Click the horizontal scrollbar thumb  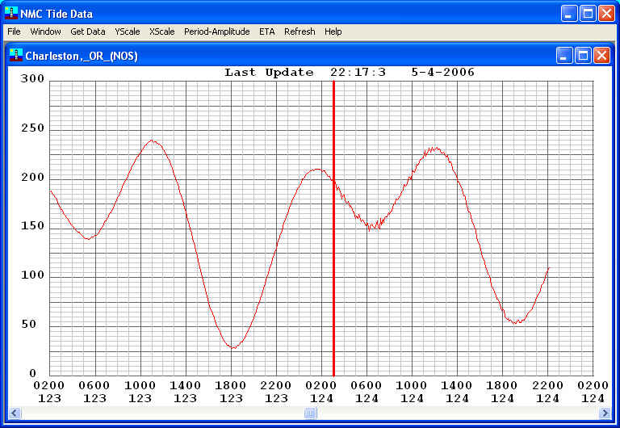[310, 413]
